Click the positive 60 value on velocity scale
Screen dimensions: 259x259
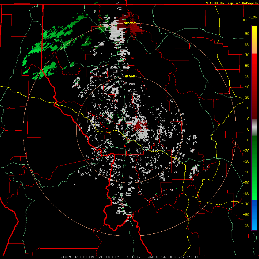(x=247, y=65)
